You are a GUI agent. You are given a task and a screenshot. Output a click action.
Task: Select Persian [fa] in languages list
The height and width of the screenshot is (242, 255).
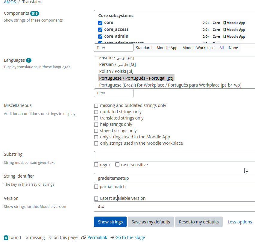[117, 64]
